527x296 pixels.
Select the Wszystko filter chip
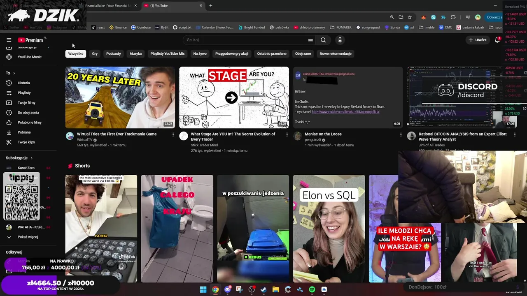(x=76, y=53)
